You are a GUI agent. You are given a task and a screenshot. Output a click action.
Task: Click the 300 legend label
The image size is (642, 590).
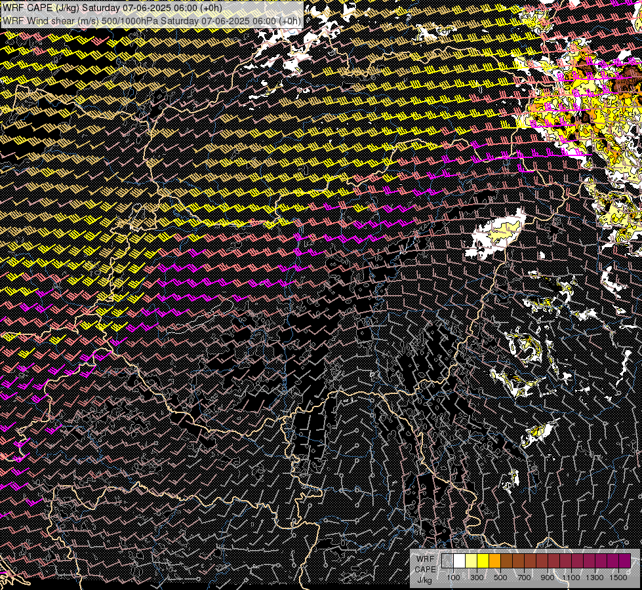477,578
